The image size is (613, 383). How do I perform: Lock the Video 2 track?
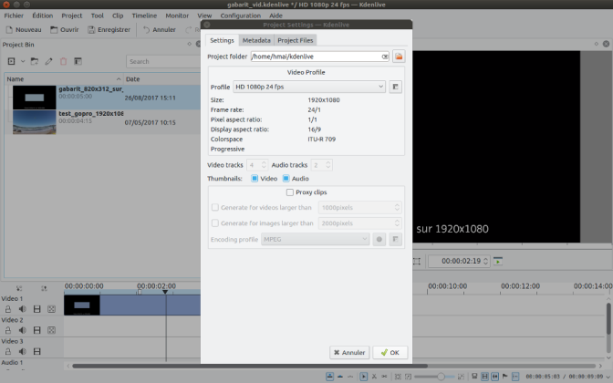tap(8, 330)
